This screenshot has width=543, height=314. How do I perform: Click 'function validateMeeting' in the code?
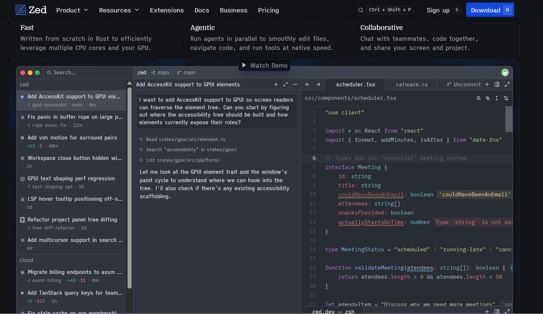coord(364,268)
